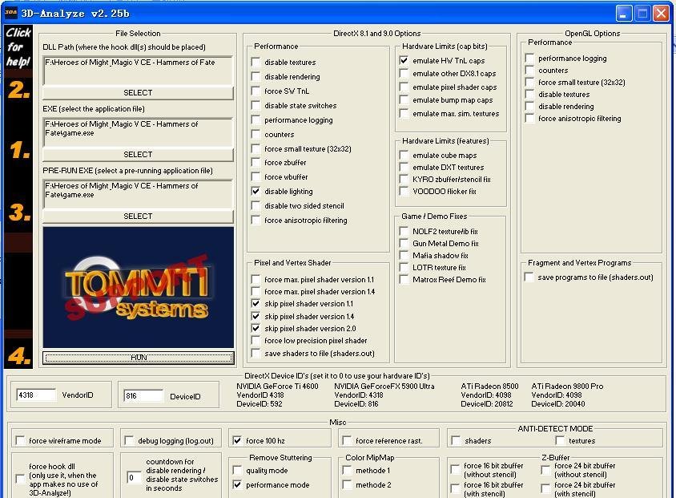Enable 'force wireframe mode' checkbox
Image resolution: width=676 pixels, height=498 pixels.
click(x=20, y=440)
